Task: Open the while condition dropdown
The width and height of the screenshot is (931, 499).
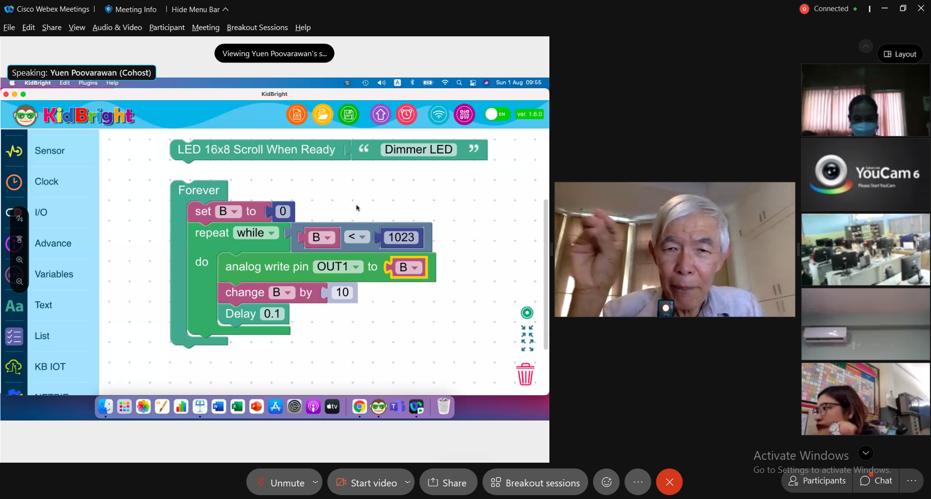Action: pyautogui.click(x=272, y=233)
